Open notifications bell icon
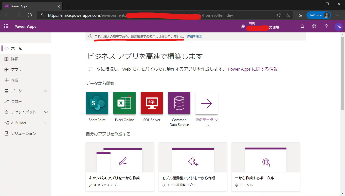Viewport: 345px width, 196px height. click(x=302, y=27)
